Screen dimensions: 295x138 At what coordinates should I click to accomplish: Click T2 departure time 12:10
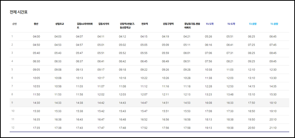[x=252, y=70]
